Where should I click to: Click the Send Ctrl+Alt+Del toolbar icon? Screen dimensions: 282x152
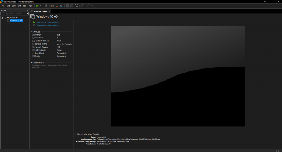pos(46,6)
